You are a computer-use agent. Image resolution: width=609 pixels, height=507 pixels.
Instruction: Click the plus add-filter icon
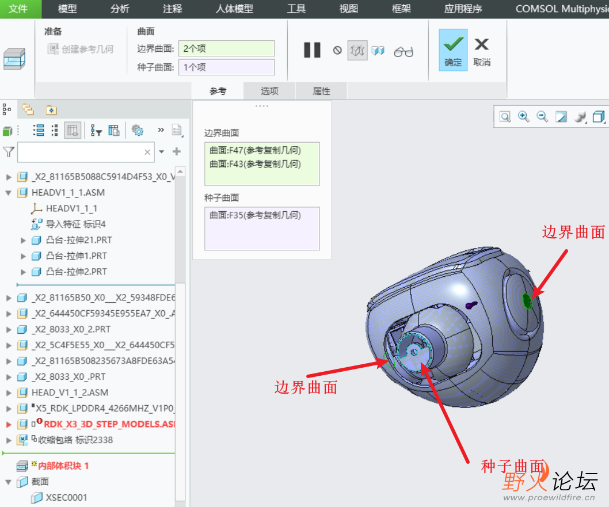click(177, 151)
